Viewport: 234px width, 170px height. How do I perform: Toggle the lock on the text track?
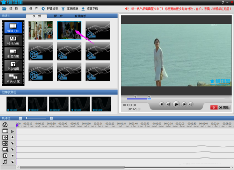pyautogui.click(x=12, y=155)
